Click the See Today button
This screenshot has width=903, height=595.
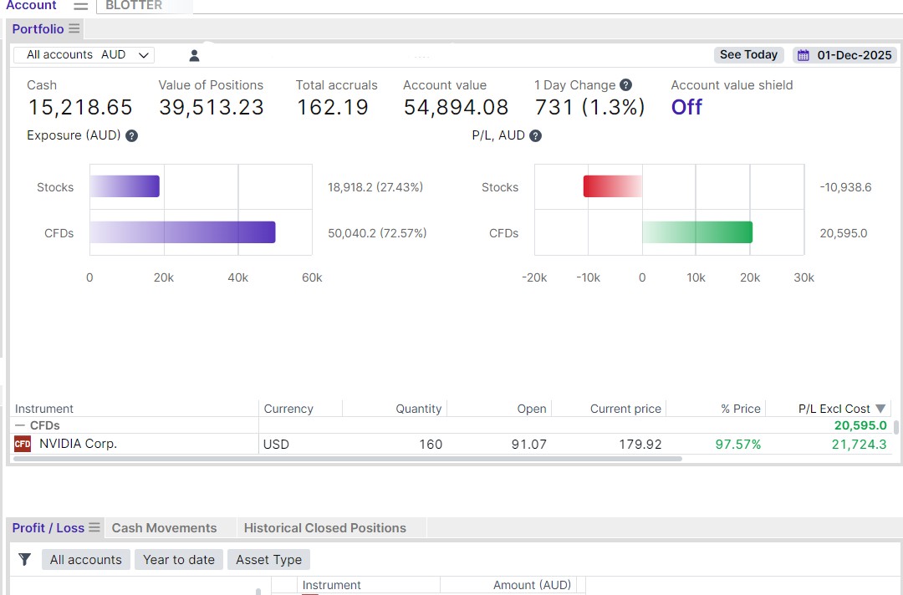(748, 54)
